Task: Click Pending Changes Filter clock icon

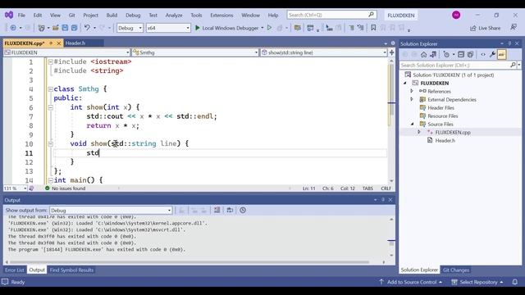Action: 446,55
